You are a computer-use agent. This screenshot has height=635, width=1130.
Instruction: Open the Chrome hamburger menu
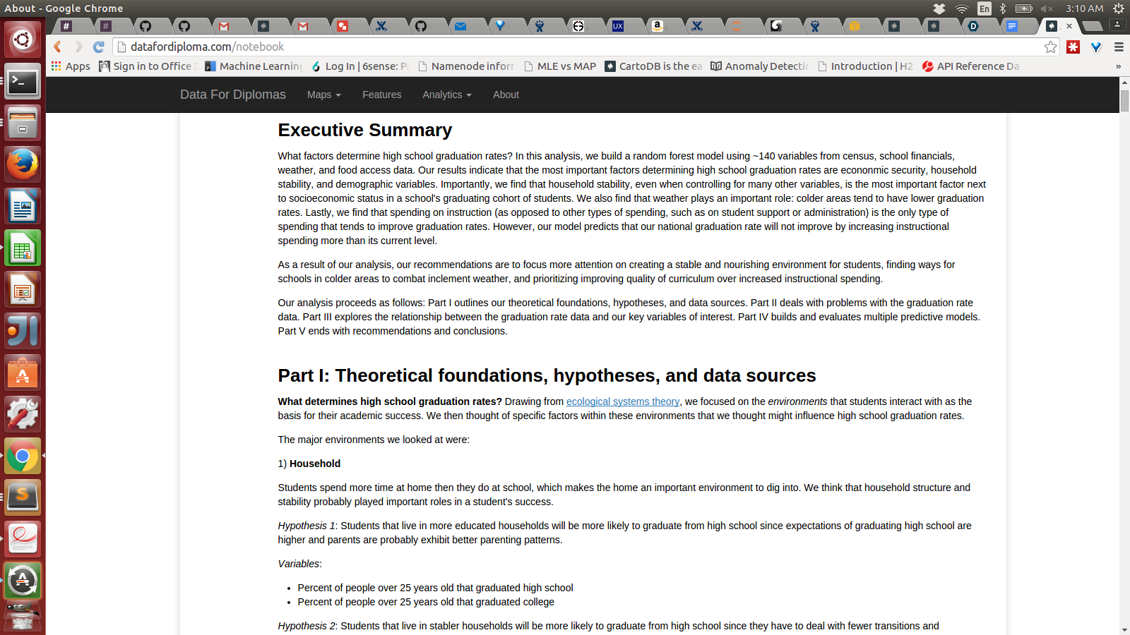tap(1119, 47)
